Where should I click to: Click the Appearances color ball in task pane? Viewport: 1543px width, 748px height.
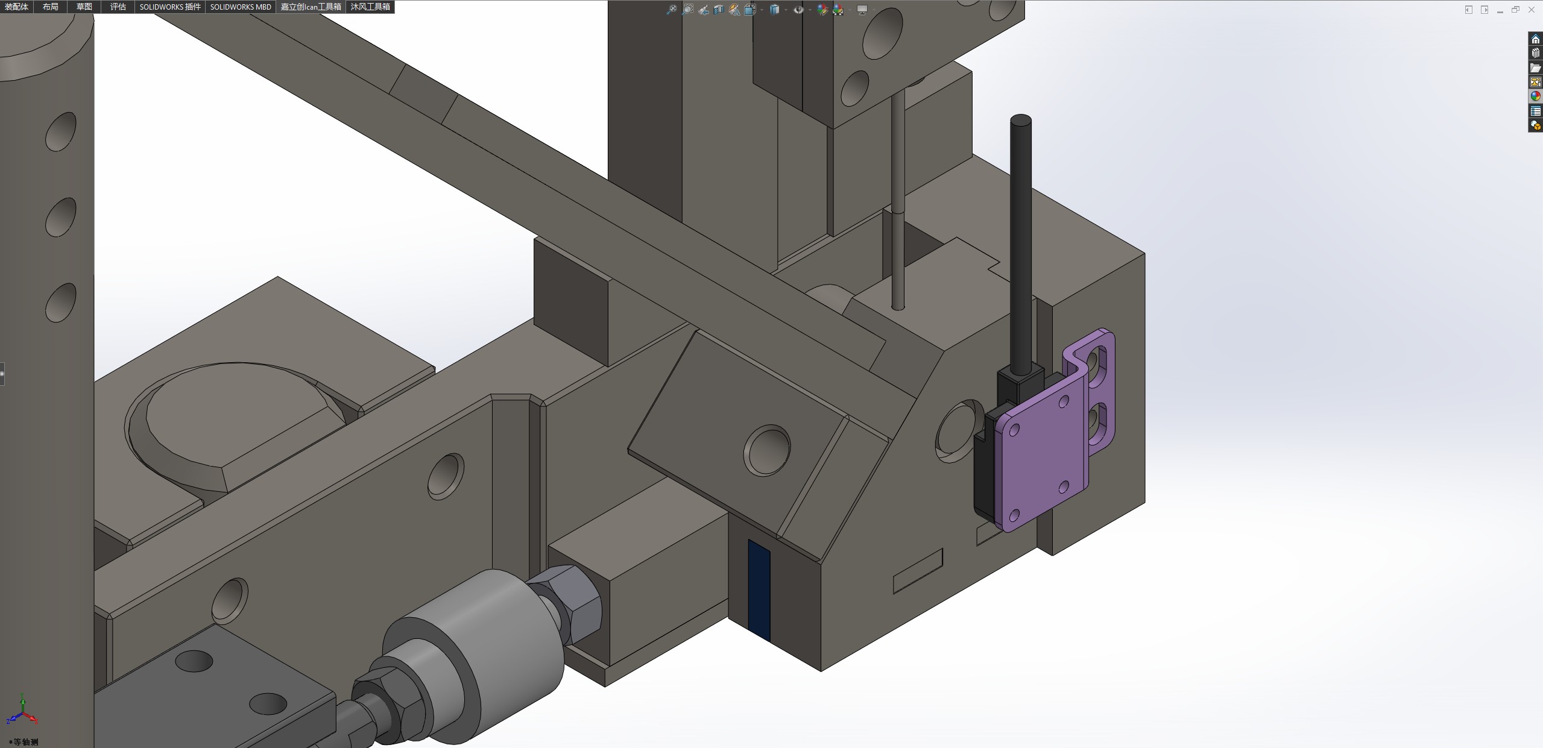(1535, 96)
